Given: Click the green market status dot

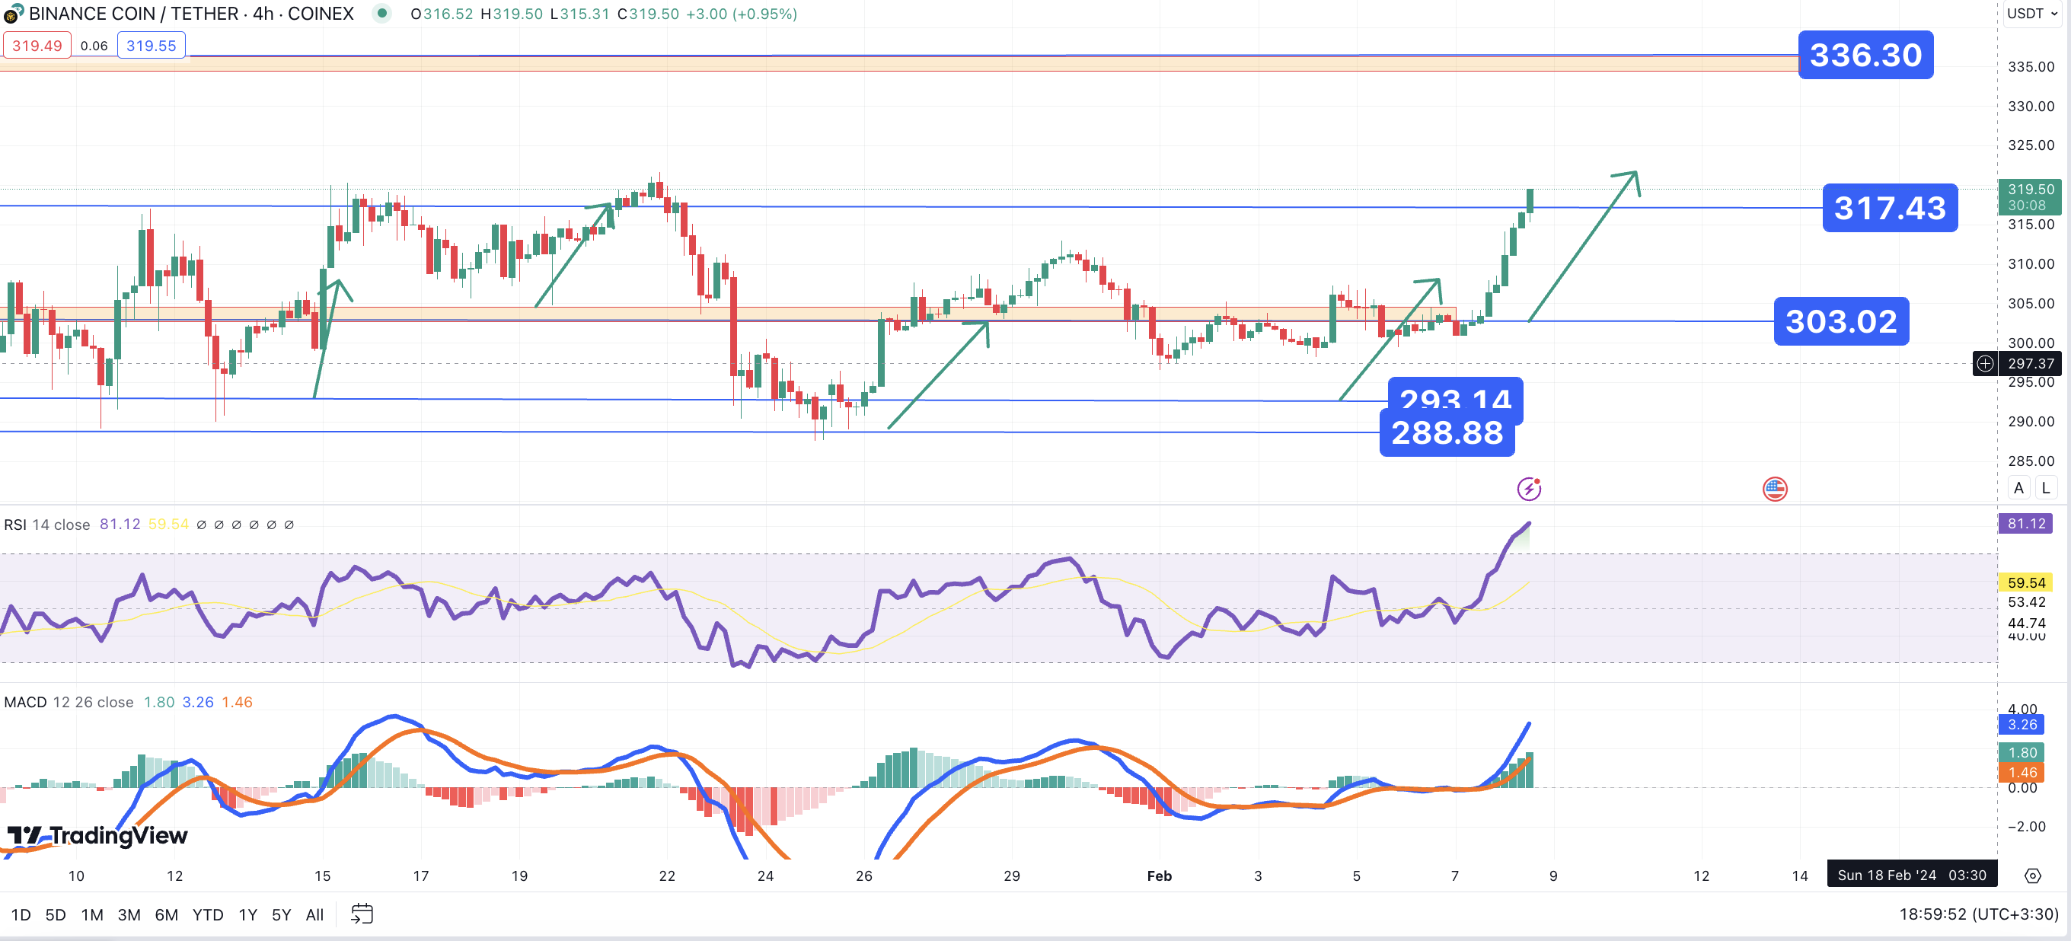Looking at the screenshot, I should tap(382, 13).
